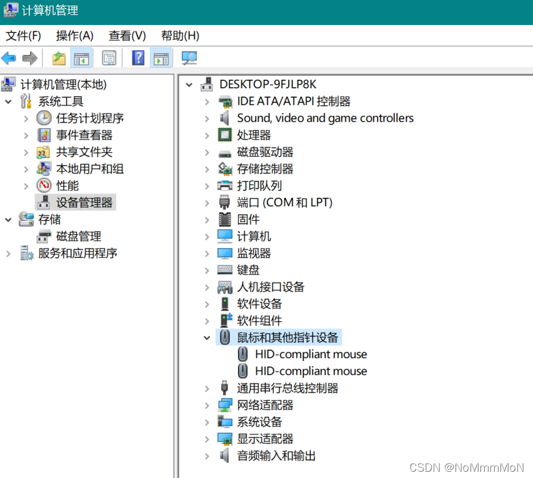The width and height of the screenshot is (533, 478).
Task: Expand the 任务计划程序 node arrow
Action: 26,118
